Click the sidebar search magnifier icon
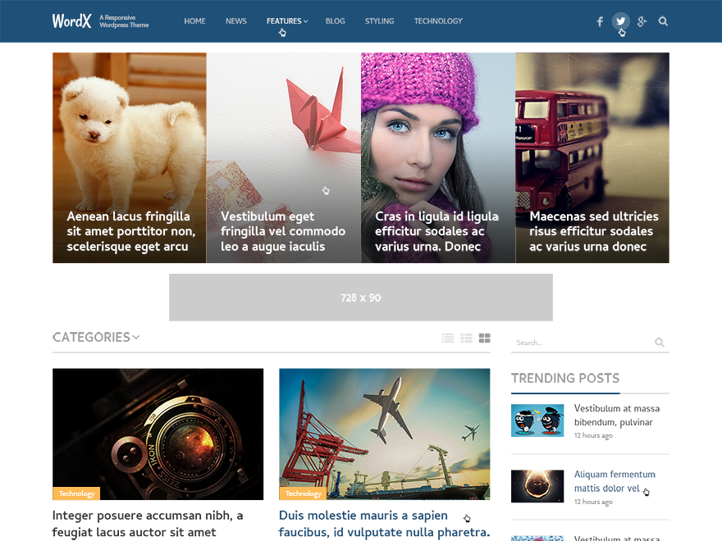 point(660,343)
